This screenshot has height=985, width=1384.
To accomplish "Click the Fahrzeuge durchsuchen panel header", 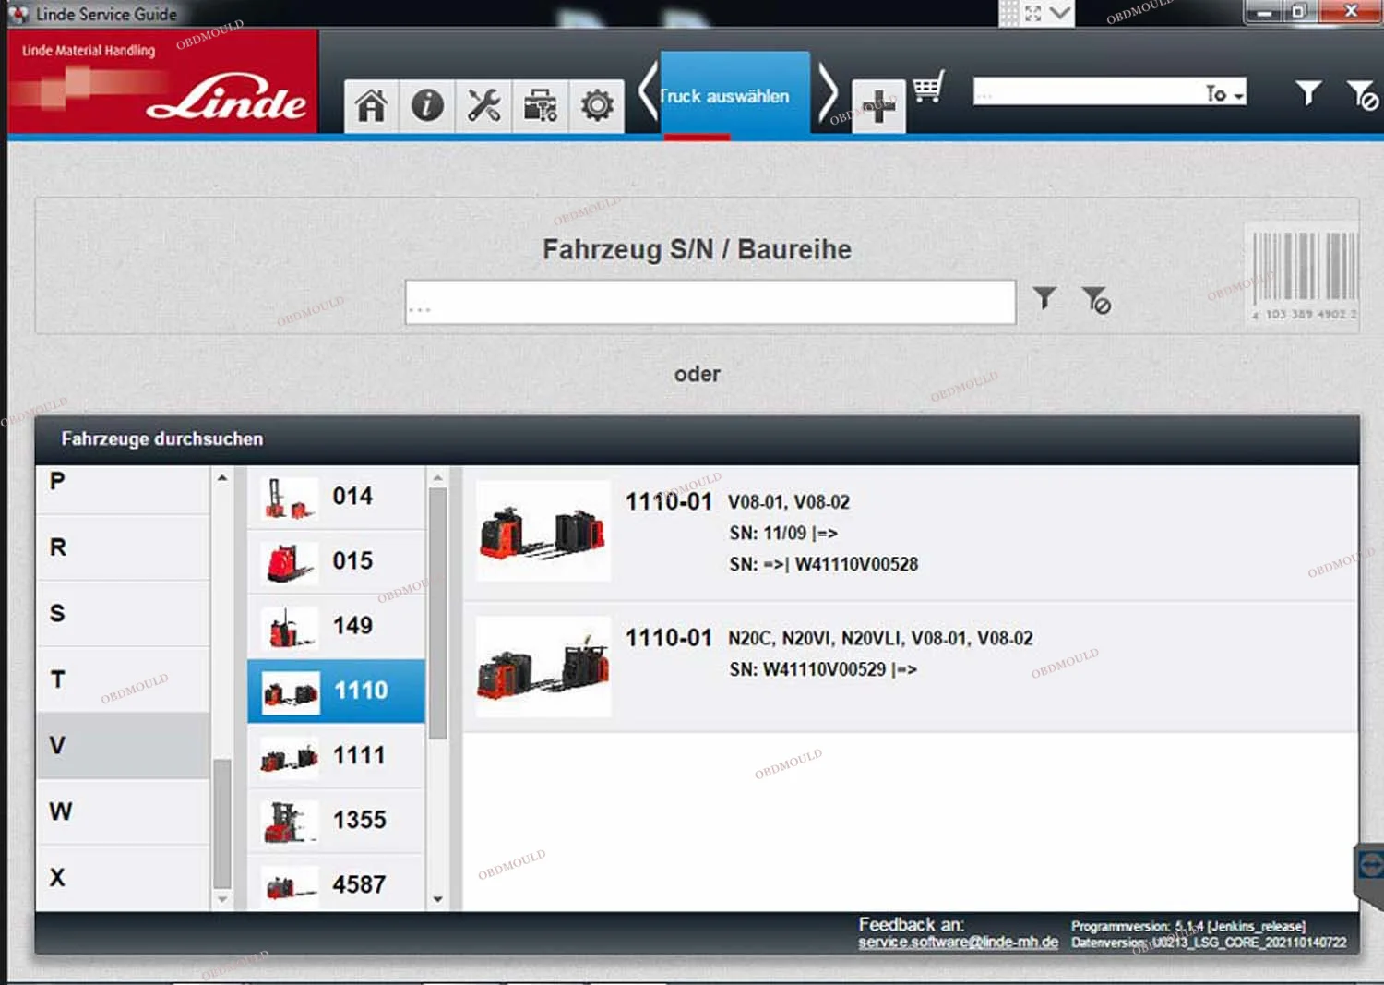I will (697, 439).
